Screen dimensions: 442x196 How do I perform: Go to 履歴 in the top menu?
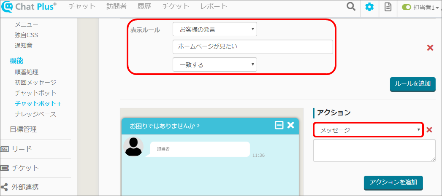tap(144, 6)
